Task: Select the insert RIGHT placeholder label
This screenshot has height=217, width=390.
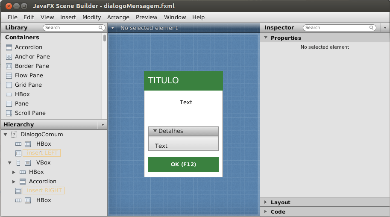Action: (44, 191)
